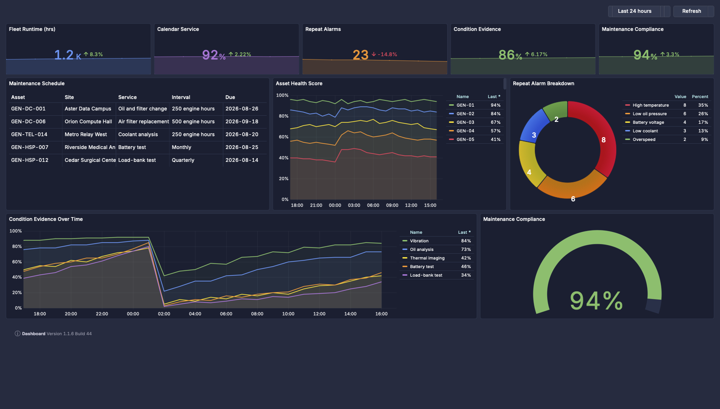Click the Overspeed legend row
Viewport: 720px width, 409px height.
[667, 140]
